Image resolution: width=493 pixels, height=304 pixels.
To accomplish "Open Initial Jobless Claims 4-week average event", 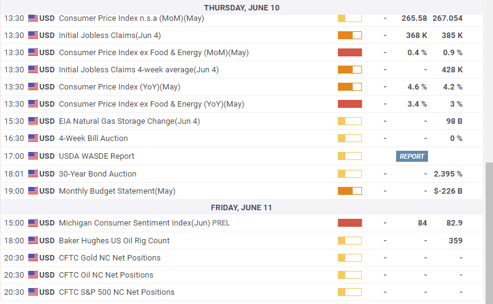I will coord(139,70).
